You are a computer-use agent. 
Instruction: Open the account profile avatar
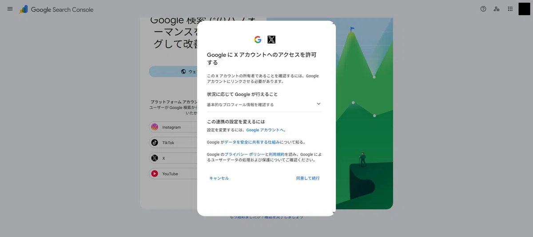tap(525, 9)
